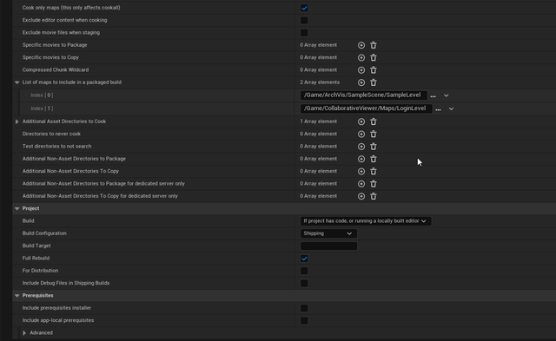Enable Exclude editor content when cooking
This screenshot has width=556, height=341.
pos(304,20)
